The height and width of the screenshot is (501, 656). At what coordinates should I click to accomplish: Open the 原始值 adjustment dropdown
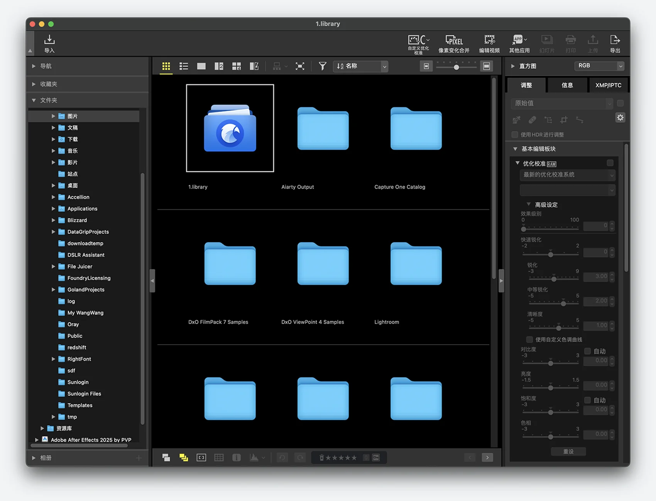[562, 103]
